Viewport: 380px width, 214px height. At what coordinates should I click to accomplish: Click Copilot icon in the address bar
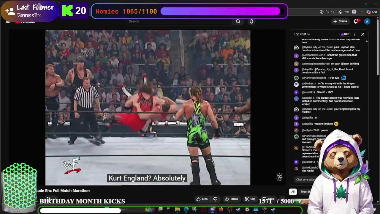(322, 12)
